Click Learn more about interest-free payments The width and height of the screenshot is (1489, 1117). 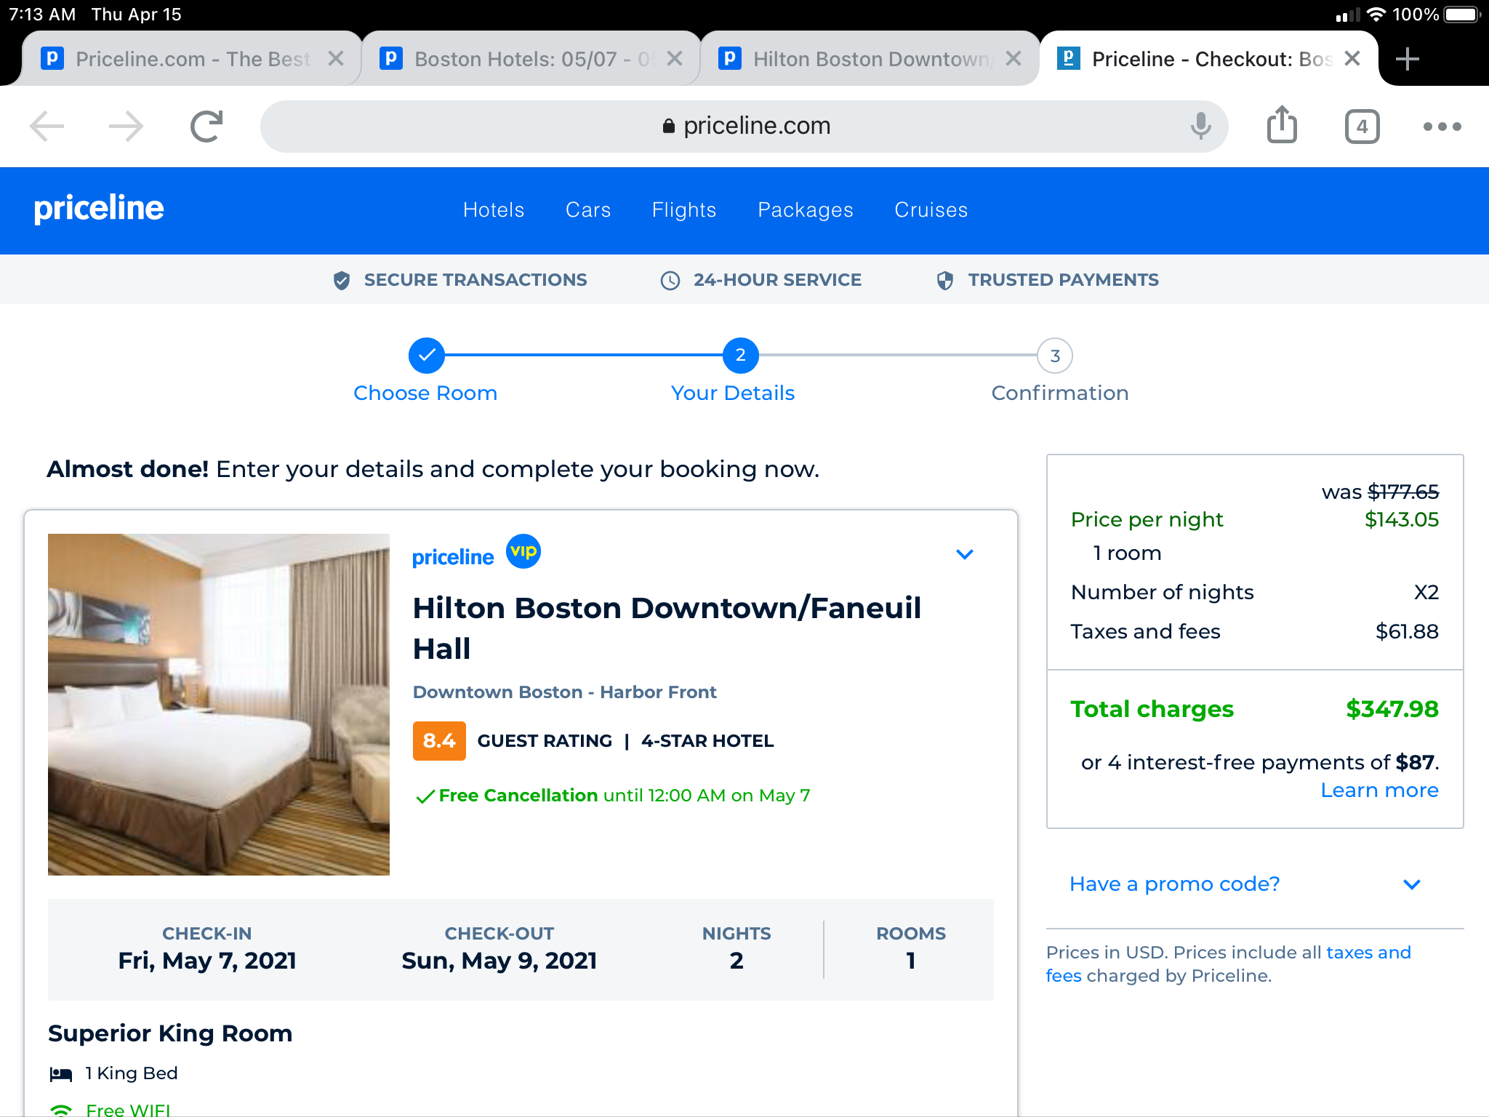(x=1378, y=790)
